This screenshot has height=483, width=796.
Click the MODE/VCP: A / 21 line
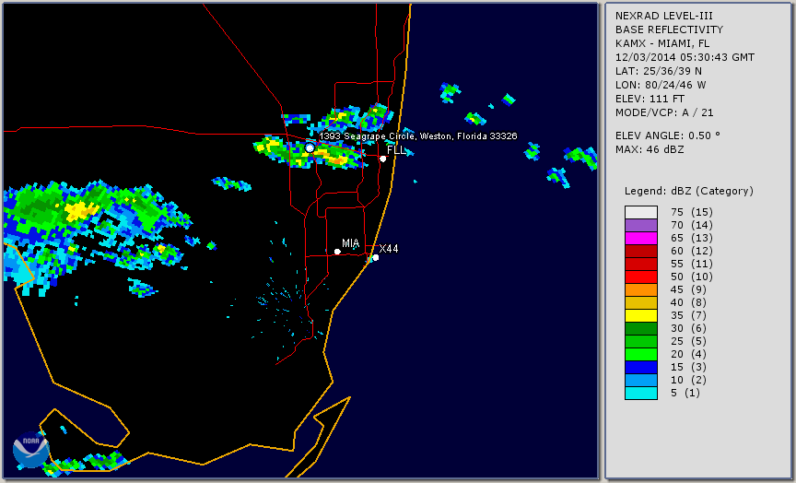(664, 112)
